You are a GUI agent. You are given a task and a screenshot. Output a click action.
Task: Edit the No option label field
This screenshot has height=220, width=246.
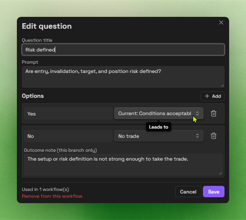68,136
